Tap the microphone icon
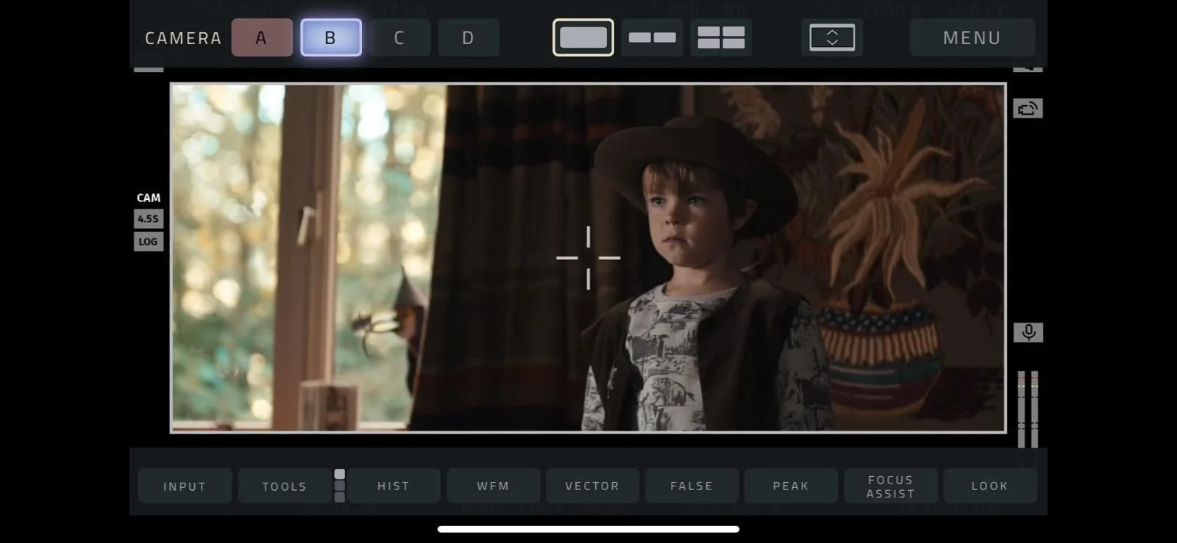The image size is (1177, 543). pyautogui.click(x=1028, y=332)
